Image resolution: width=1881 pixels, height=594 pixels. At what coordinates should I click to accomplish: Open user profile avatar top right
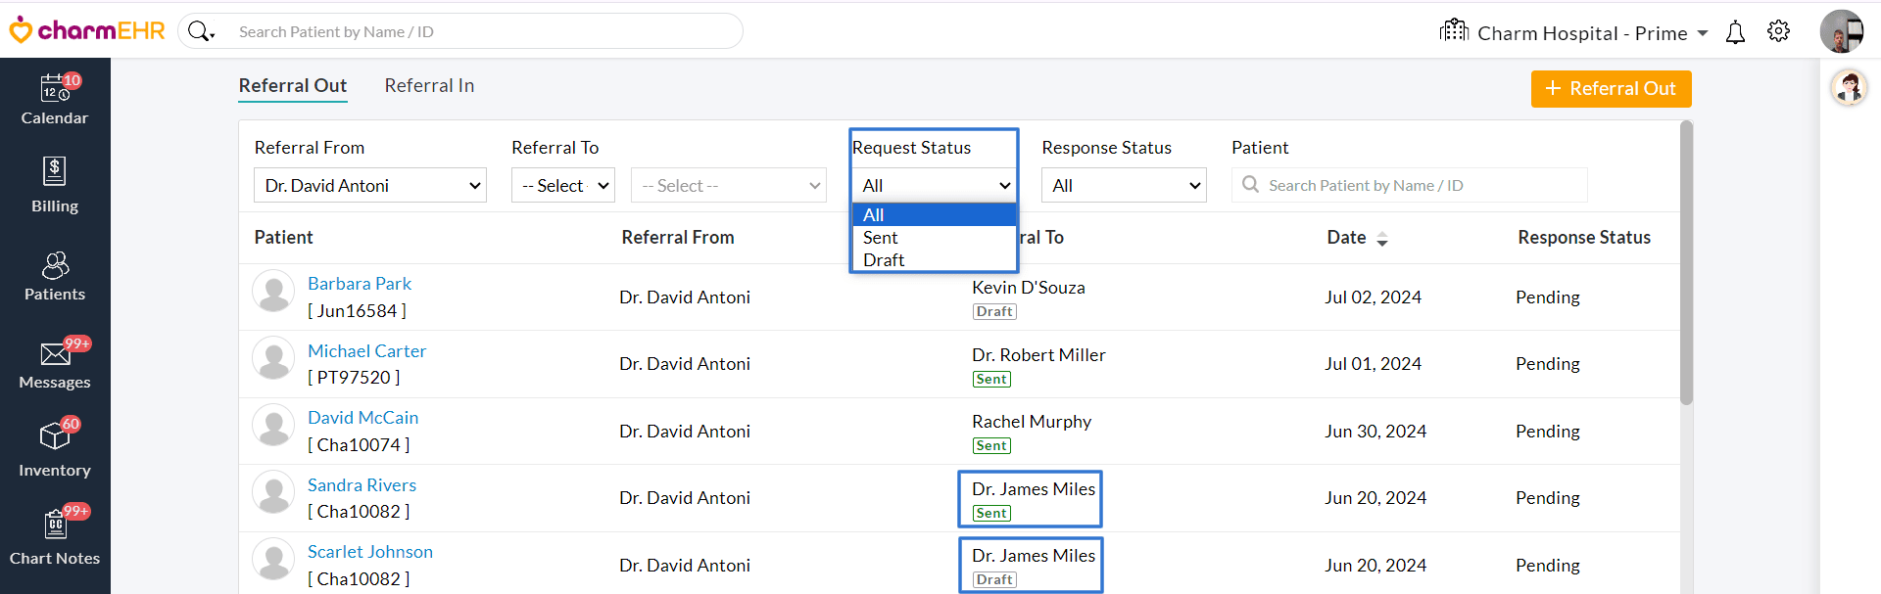click(x=1842, y=31)
